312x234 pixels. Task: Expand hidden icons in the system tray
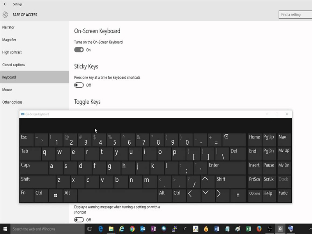click(310, 228)
